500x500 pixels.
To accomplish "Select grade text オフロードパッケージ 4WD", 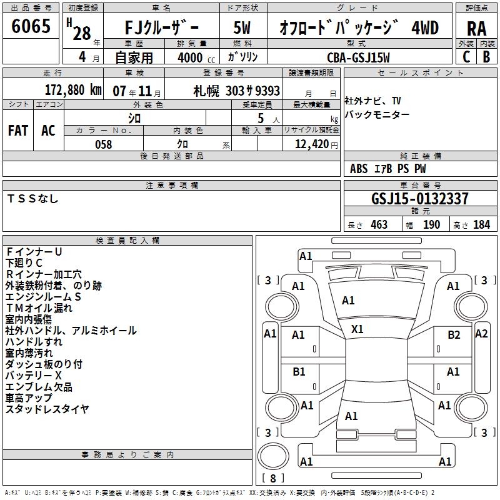I will point(359,27).
